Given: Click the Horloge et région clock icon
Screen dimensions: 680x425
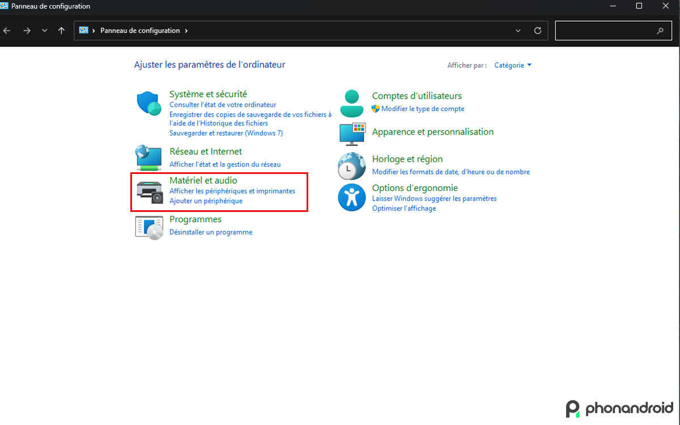Looking at the screenshot, I should coord(351,165).
